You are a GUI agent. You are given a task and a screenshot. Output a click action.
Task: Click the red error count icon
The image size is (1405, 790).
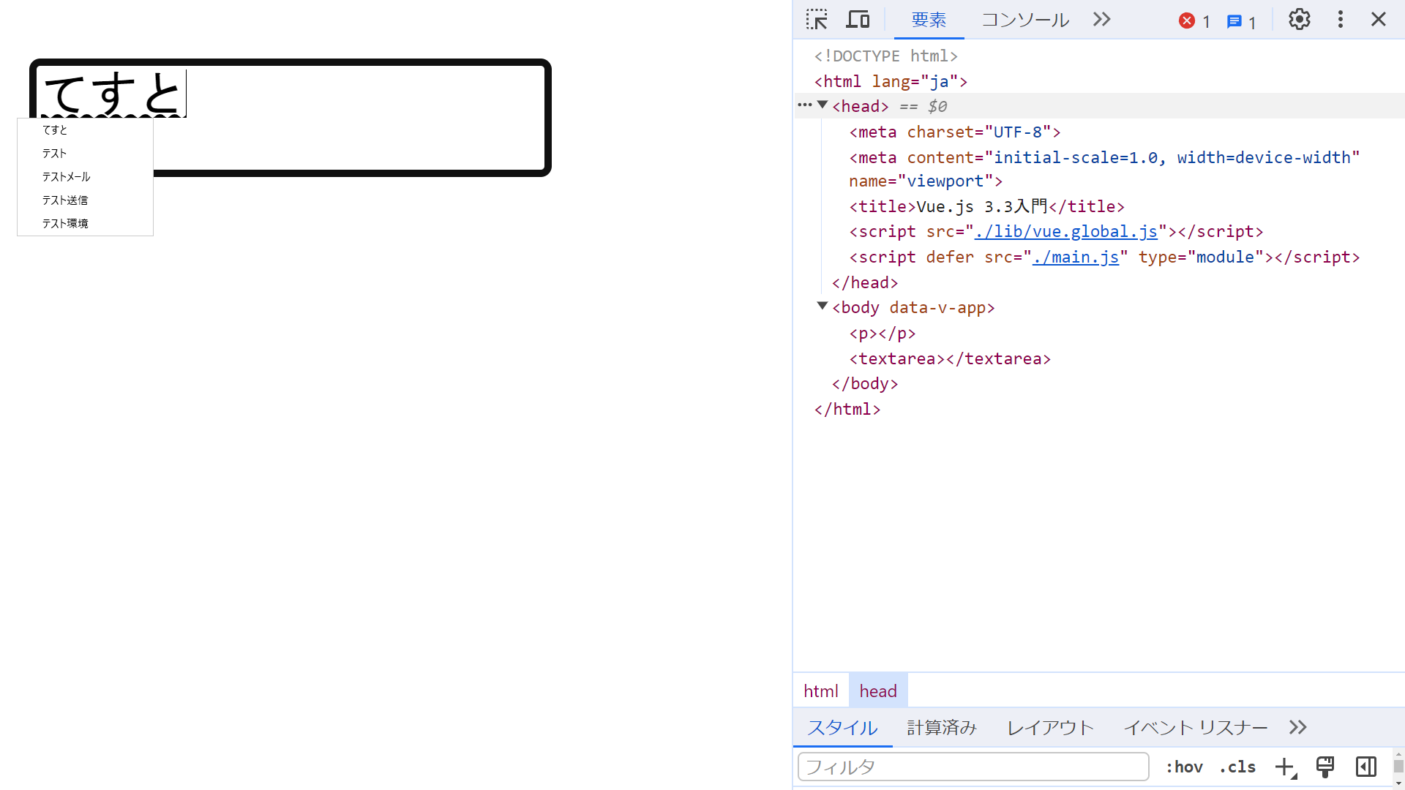[x=1187, y=21]
